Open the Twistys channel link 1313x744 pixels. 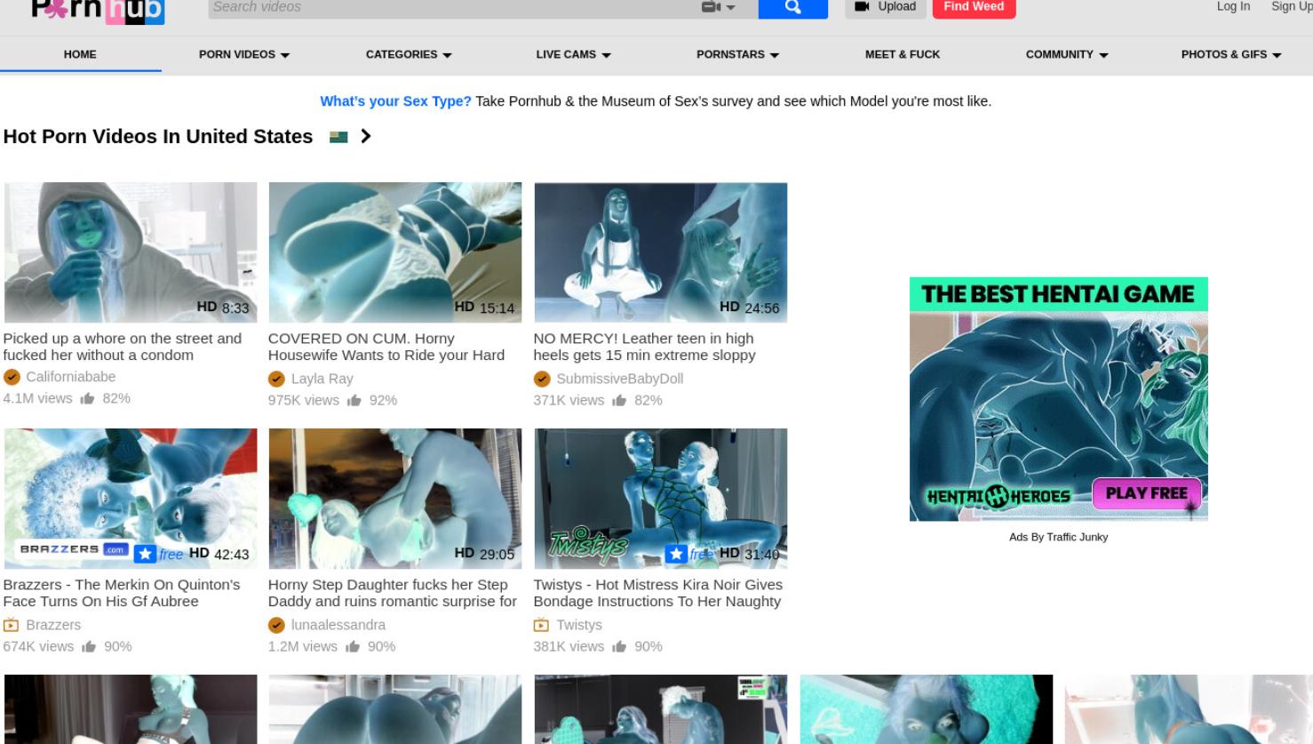pos(579,625)
